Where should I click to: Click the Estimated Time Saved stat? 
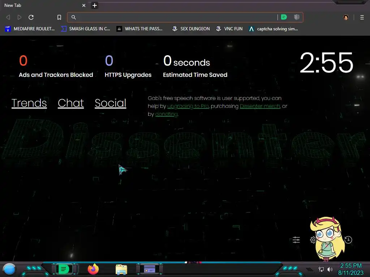tap(195, 66)
